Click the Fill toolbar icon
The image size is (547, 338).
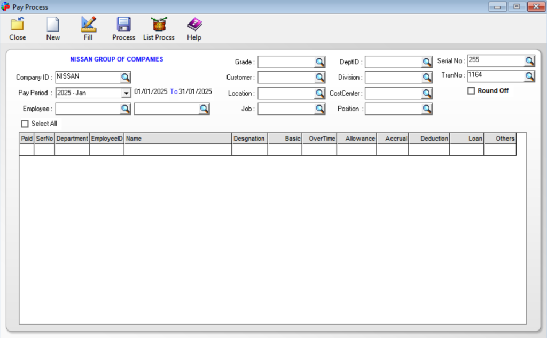[88, 25]
